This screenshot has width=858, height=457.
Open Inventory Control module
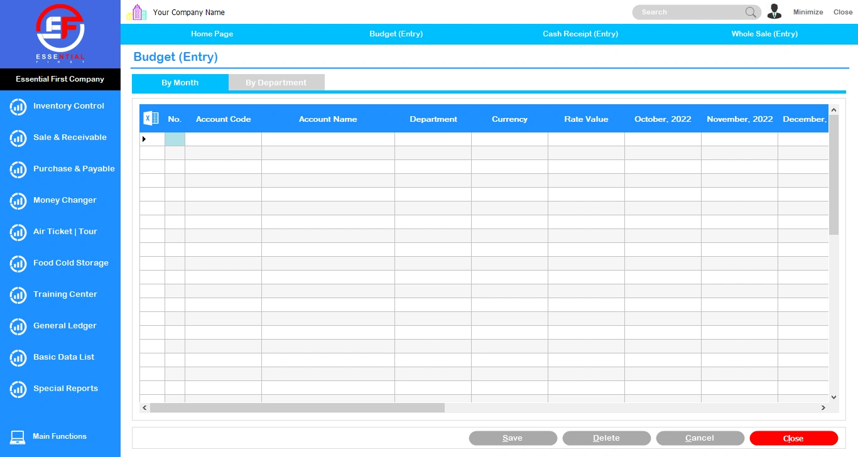[x=68, y=106]
